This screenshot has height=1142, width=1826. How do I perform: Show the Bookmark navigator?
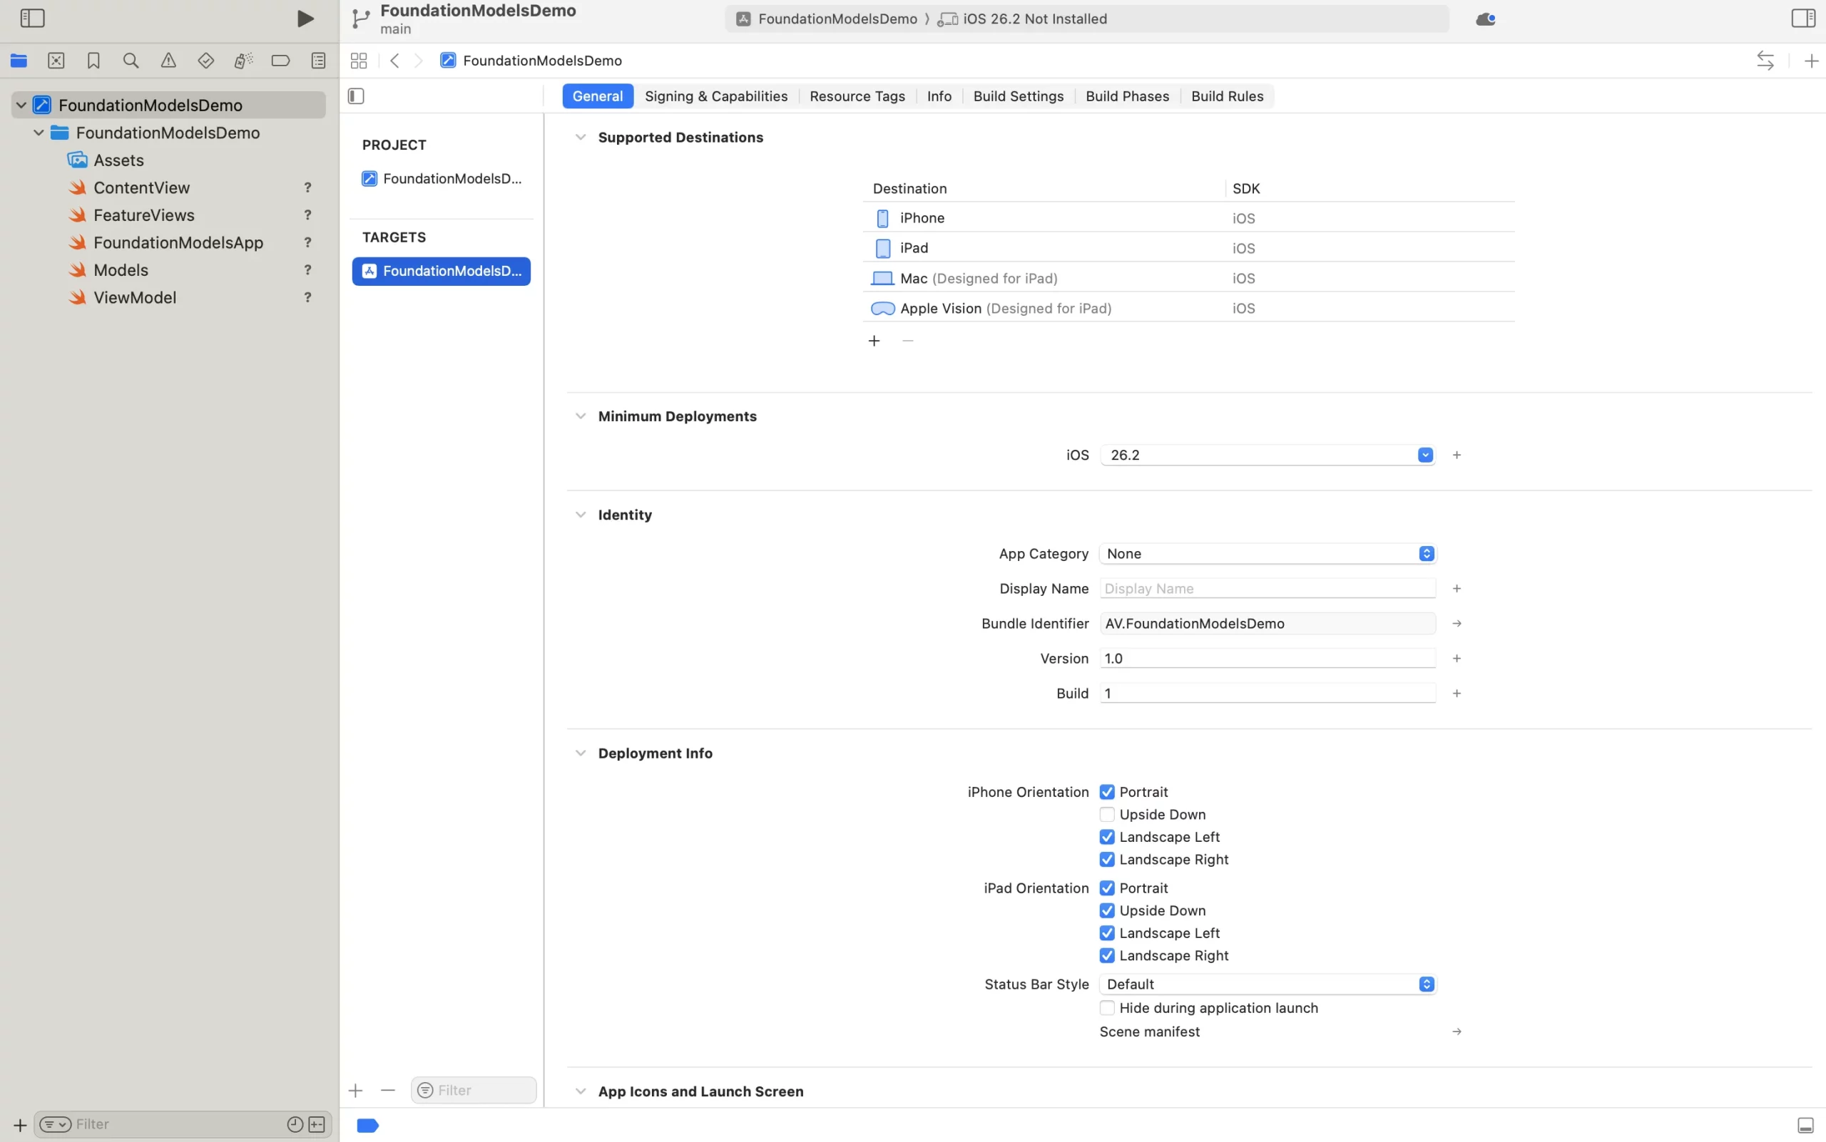click(x=93, y=61)
